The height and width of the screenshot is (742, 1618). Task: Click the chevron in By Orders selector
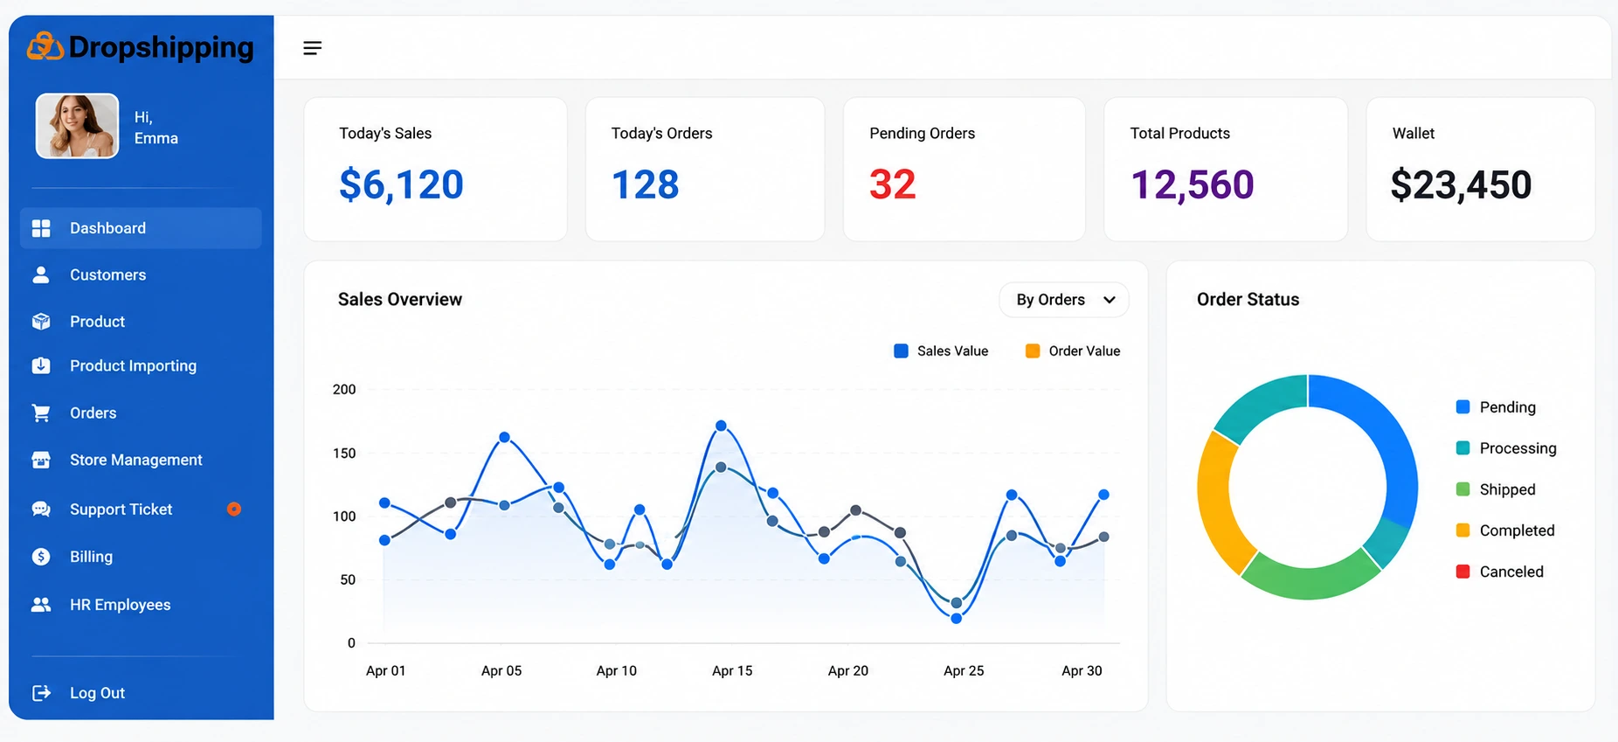[x=1110, y=300]
